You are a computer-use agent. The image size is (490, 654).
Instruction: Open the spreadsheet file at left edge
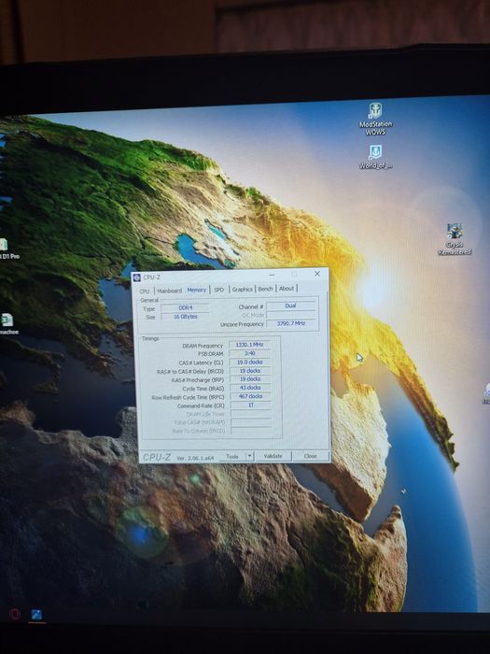[7, 324]
